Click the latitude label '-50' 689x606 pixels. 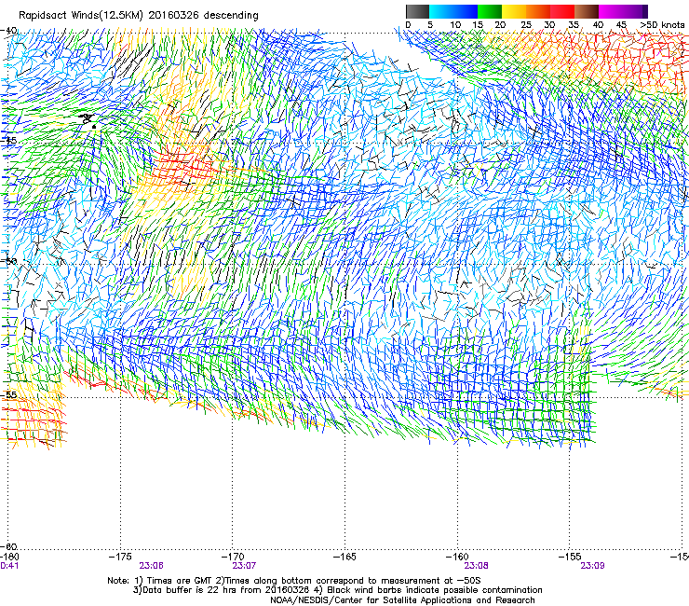9,261
